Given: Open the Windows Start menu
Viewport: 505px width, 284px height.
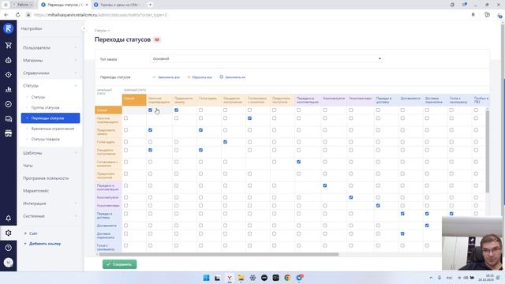Looking at the screenshot, I should [x=206, y=278].
